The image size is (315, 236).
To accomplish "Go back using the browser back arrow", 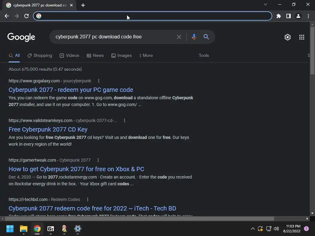I will [7, 16].
